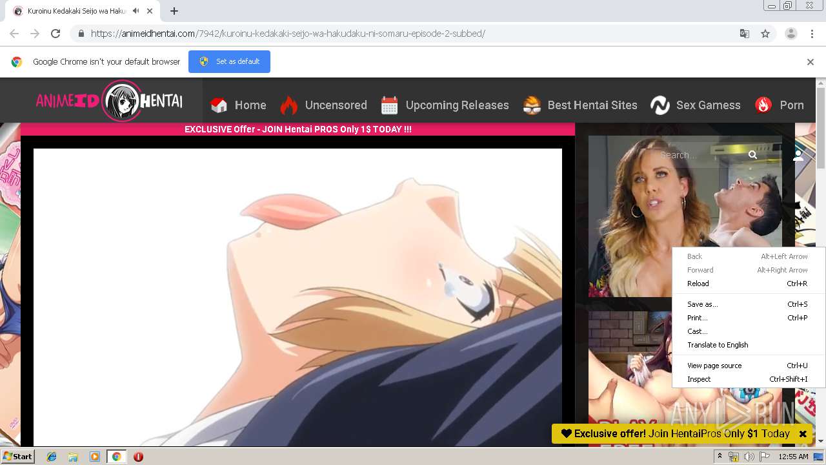Open the Best Hentai Sites link
Image resolution: width=826 pixels, height=465 pixels.
(x=592, y=105)
